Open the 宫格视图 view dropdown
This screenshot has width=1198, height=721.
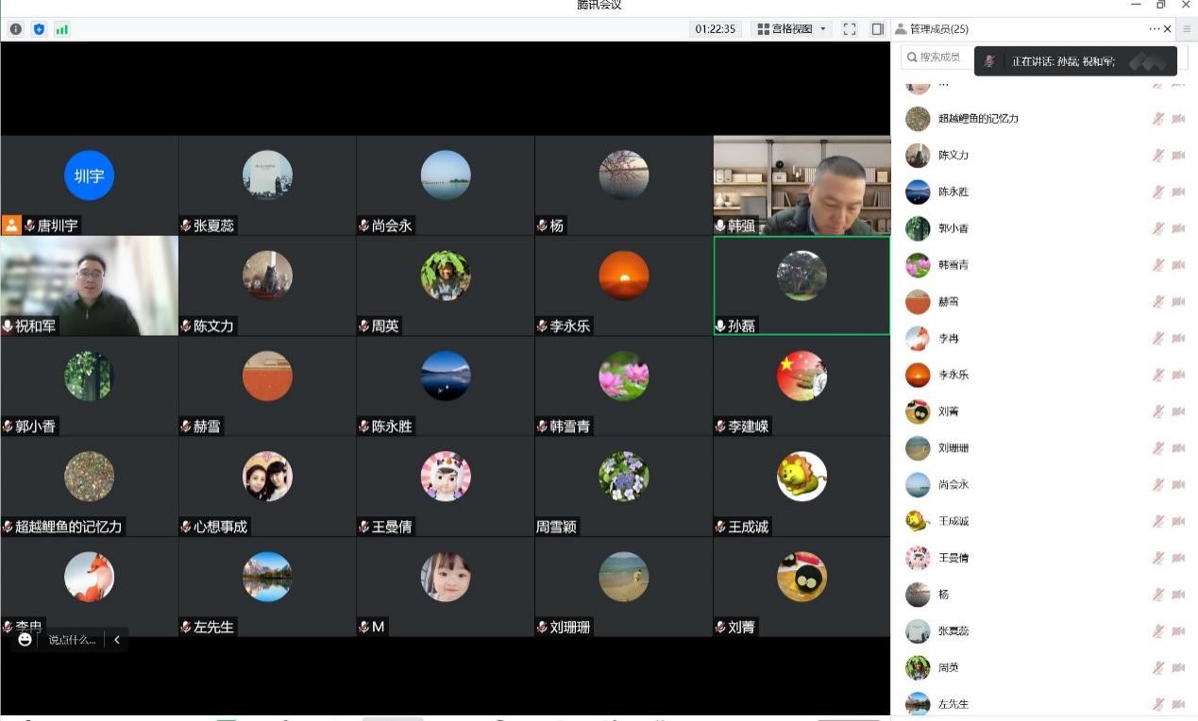point(792,29)
